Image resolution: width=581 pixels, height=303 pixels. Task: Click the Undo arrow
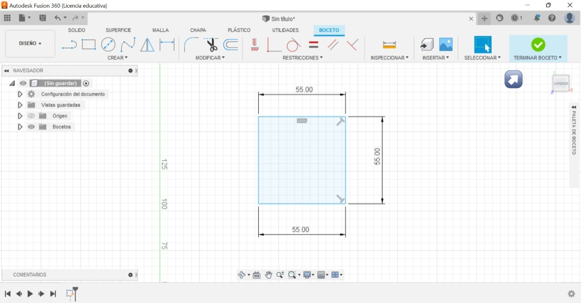[58, 18]
